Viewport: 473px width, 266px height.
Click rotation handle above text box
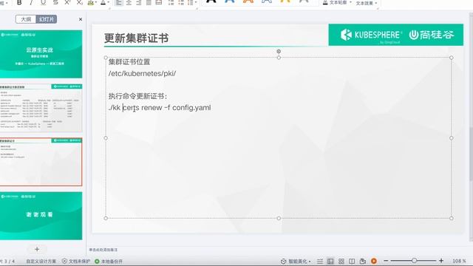[x=279, y=51]
